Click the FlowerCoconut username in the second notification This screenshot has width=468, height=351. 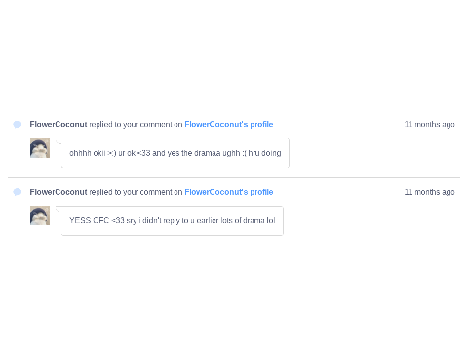click(58, 192)
